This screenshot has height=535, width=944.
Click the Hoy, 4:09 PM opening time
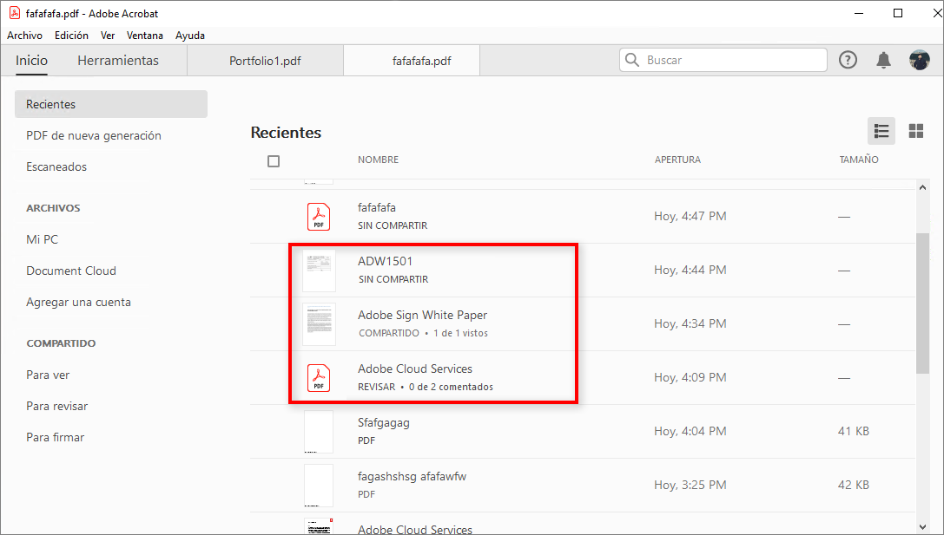[x=690, y=377]
